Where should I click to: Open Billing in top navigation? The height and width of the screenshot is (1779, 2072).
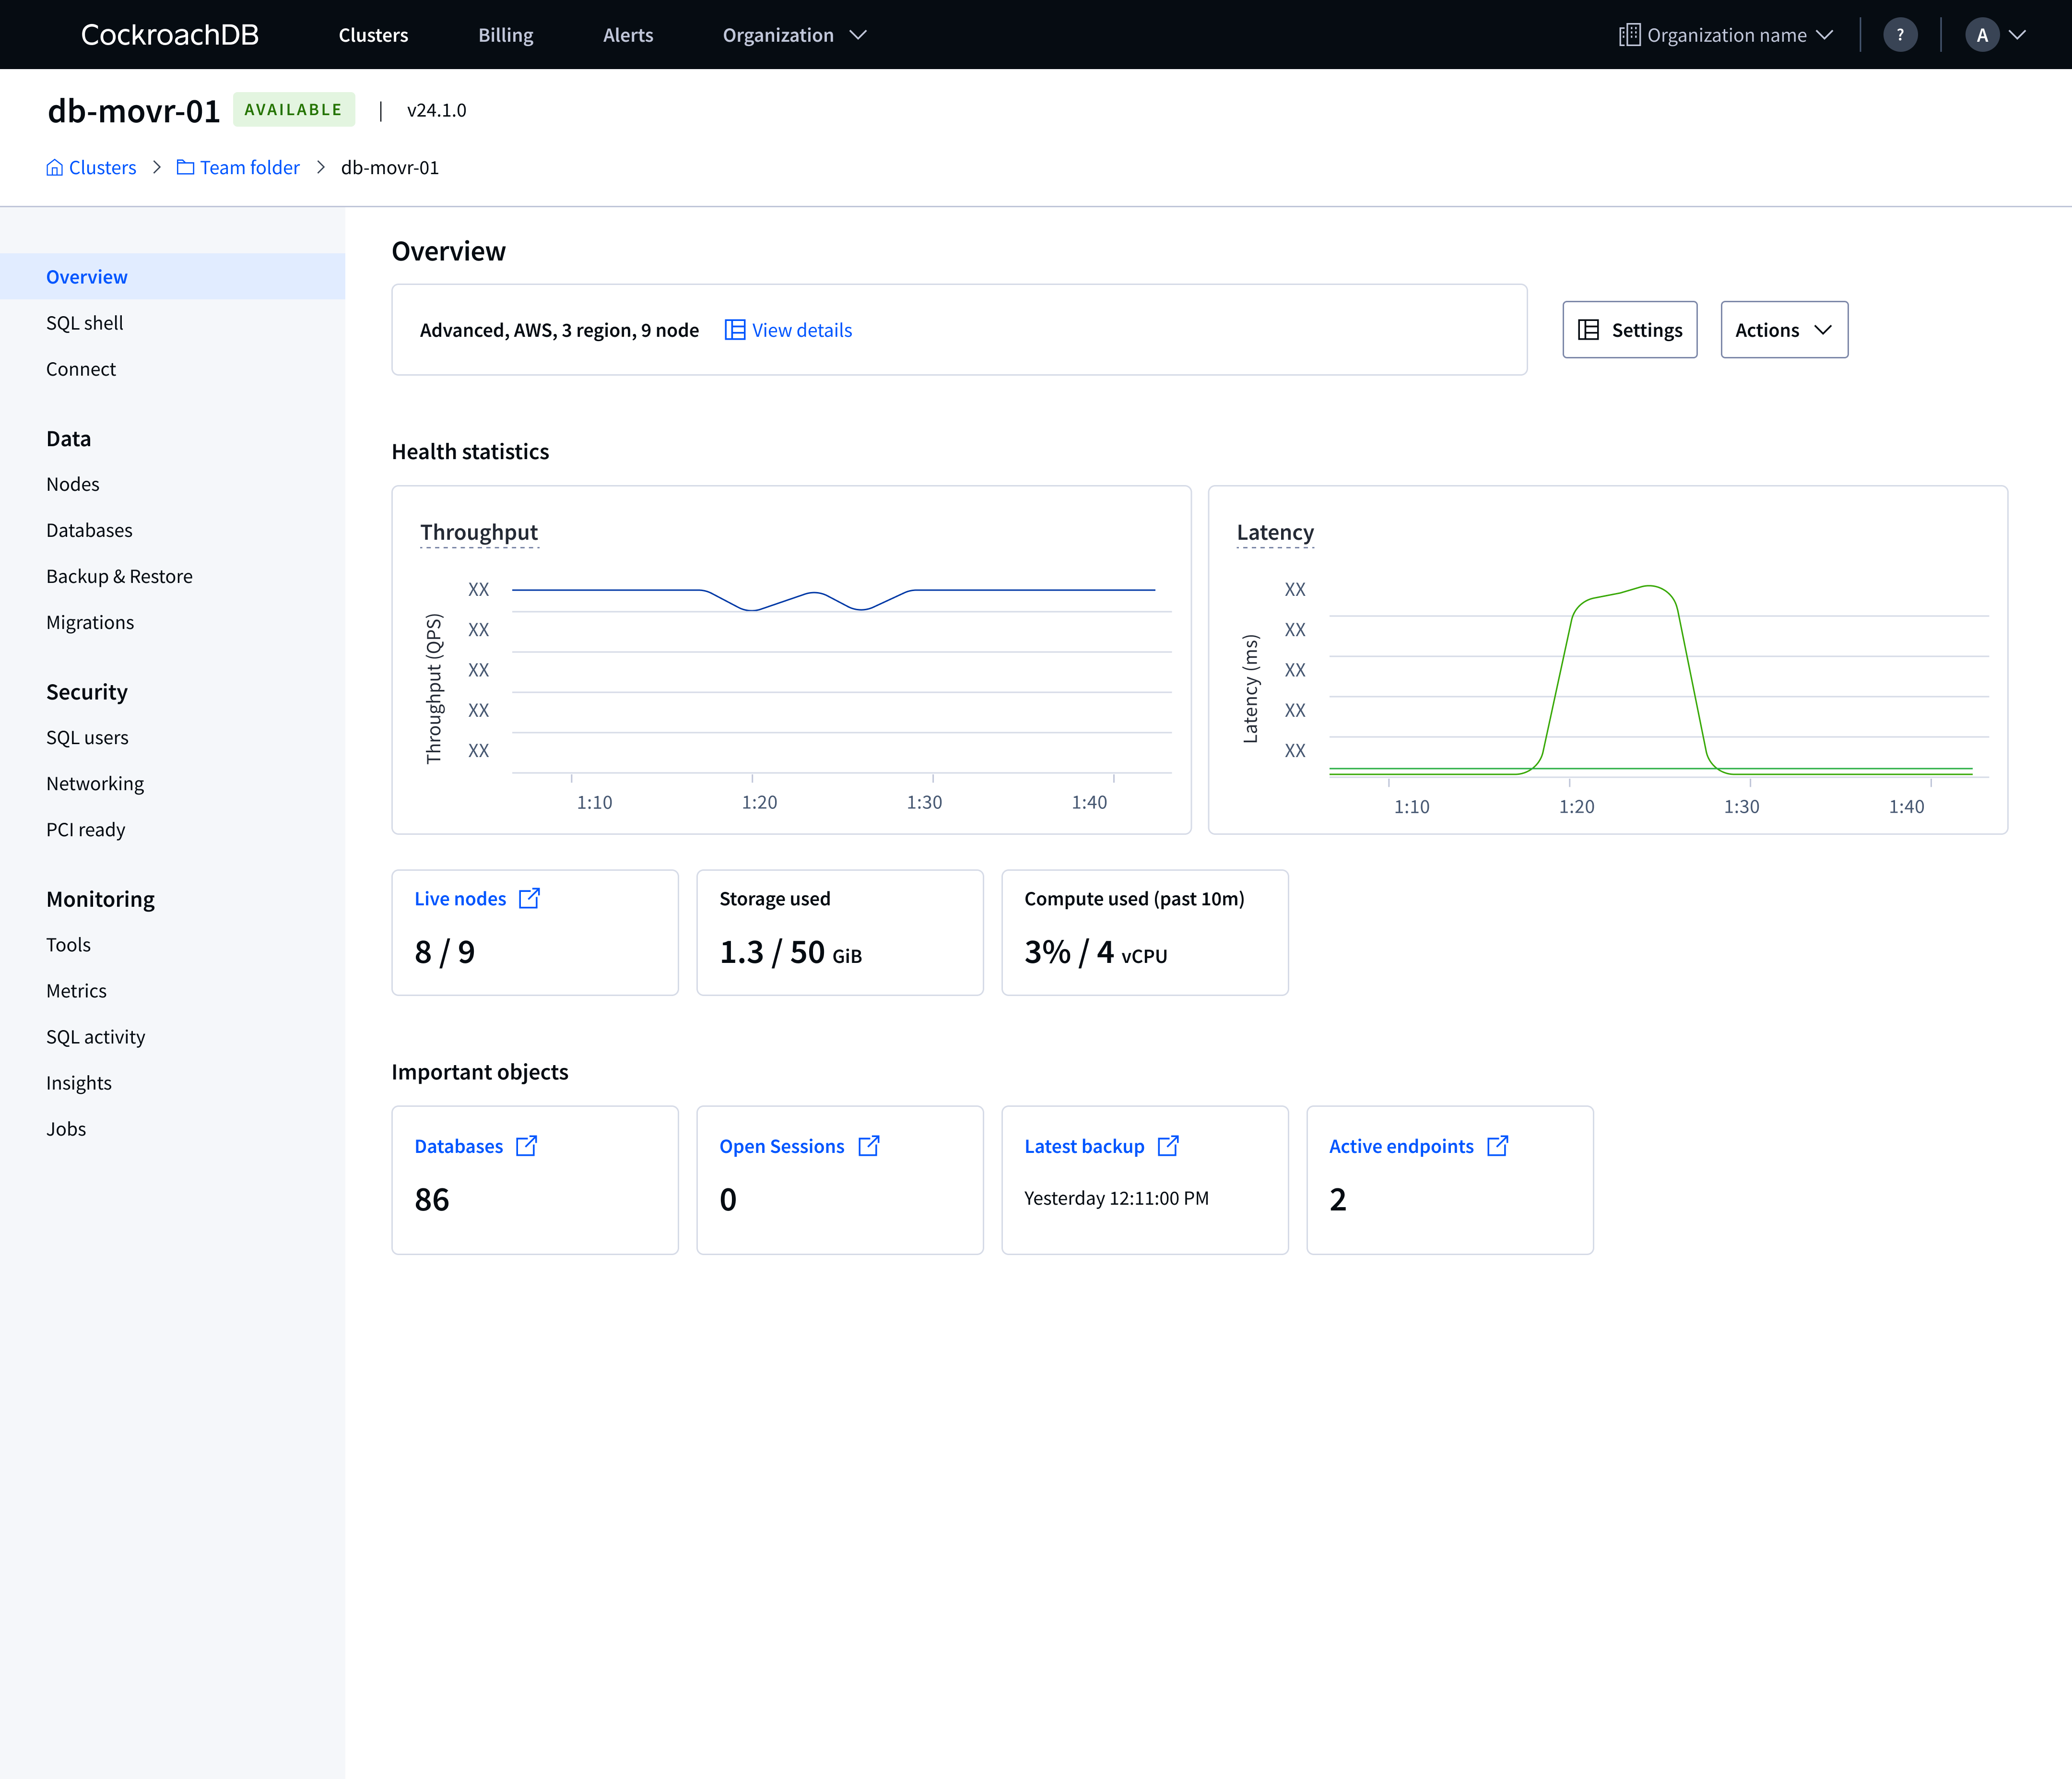(x=506, y=35)
